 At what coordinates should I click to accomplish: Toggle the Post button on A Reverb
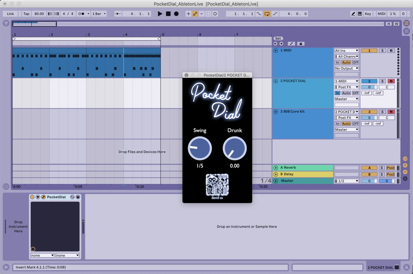[x=391, y=168]
